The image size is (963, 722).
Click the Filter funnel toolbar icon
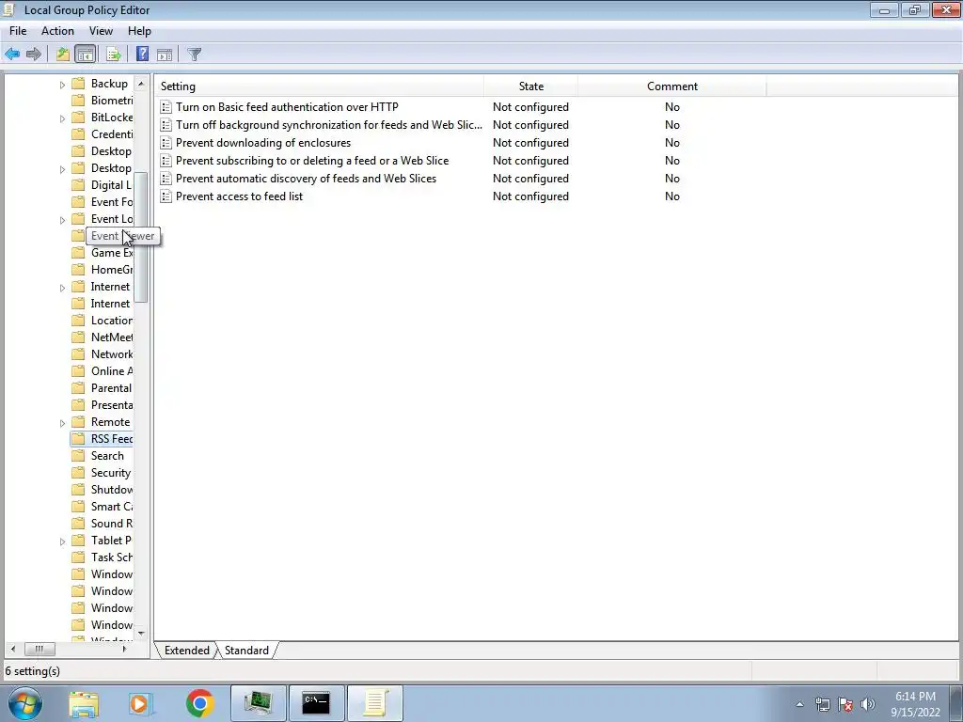(194, 54)
